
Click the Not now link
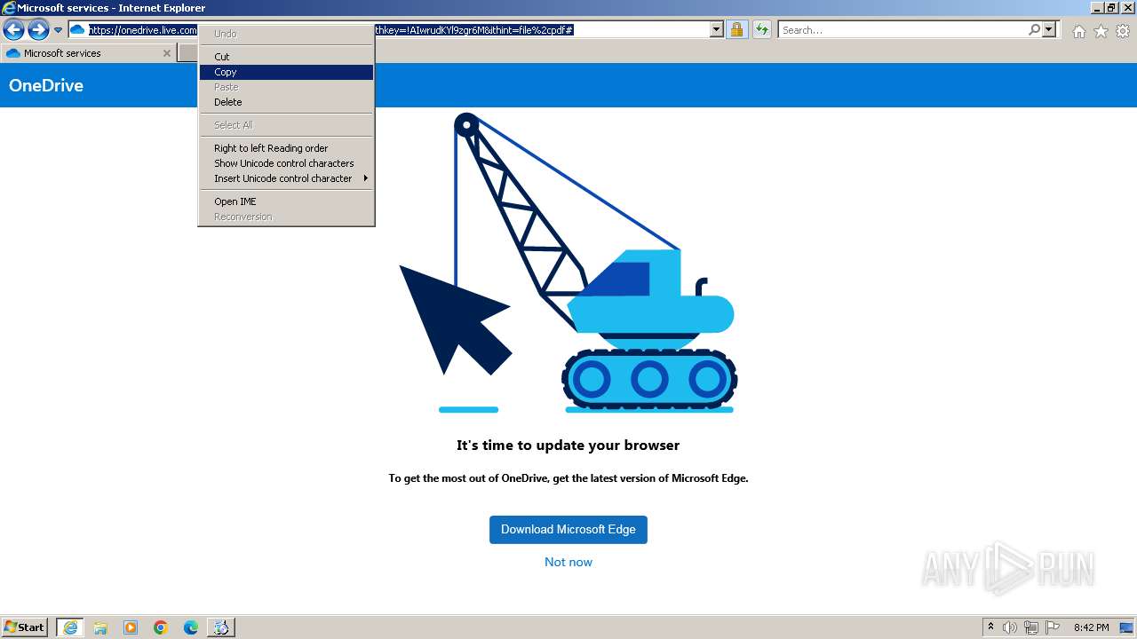568,562
